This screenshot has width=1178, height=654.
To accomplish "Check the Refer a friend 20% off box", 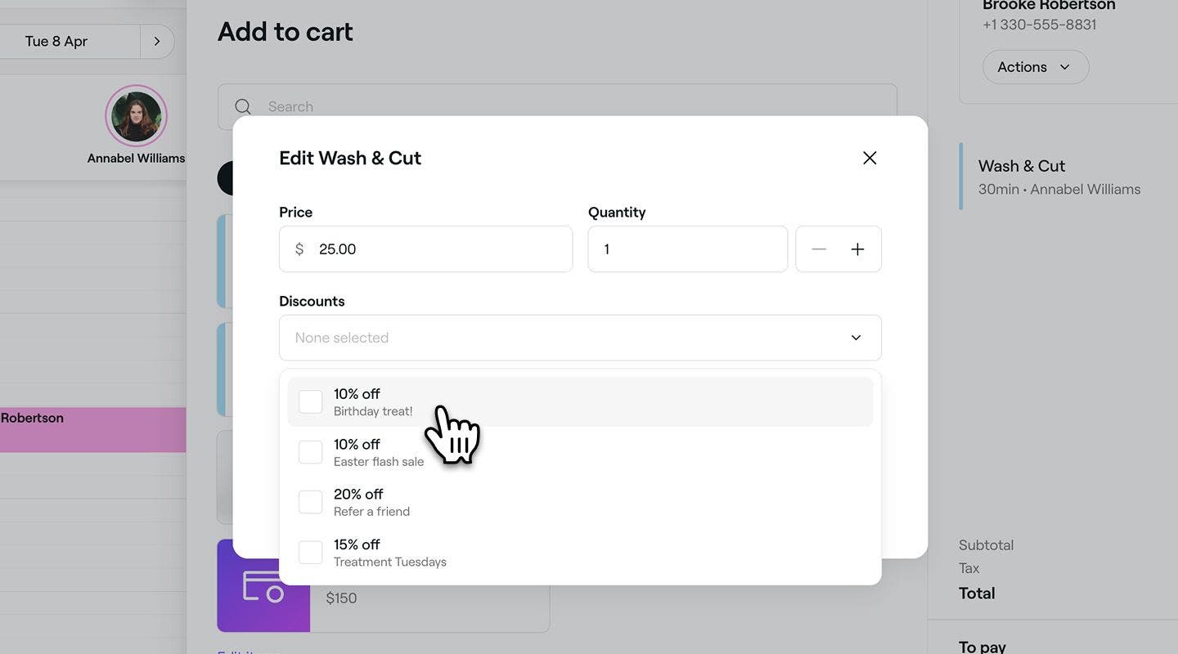I will [310, 502].
